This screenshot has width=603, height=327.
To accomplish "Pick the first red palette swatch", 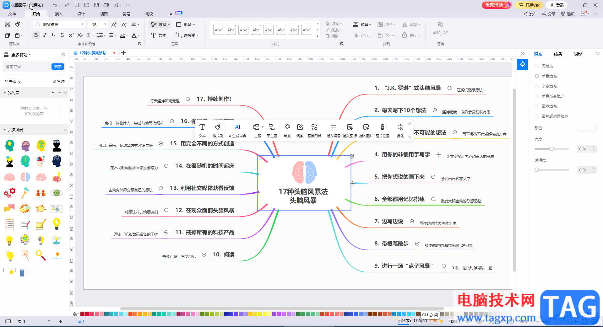I will point(83,314).
